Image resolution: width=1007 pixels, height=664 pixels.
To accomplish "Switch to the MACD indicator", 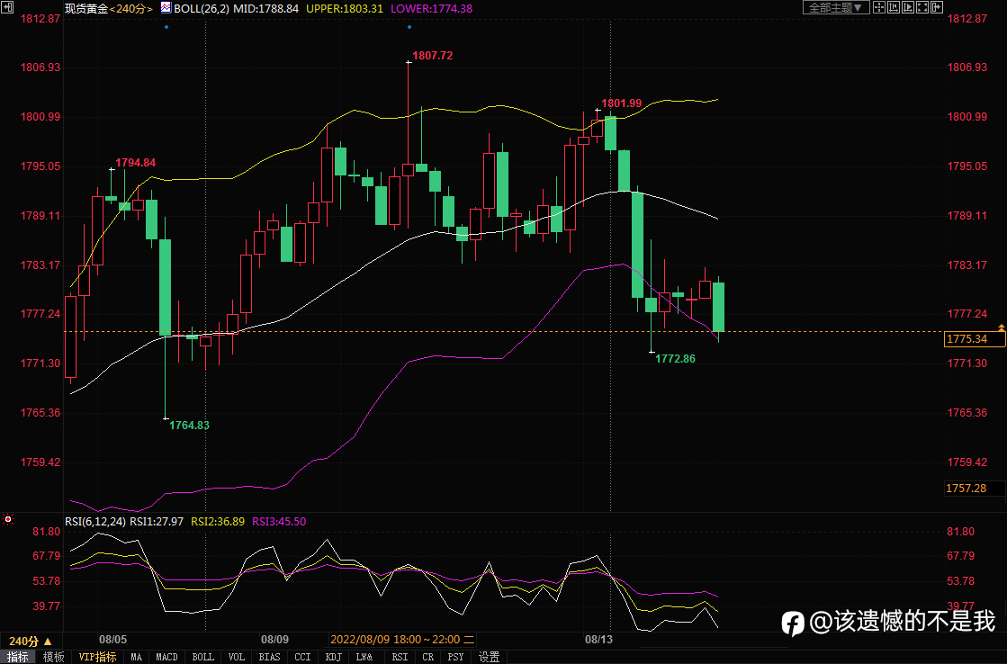I will click(x=166, y=657).
